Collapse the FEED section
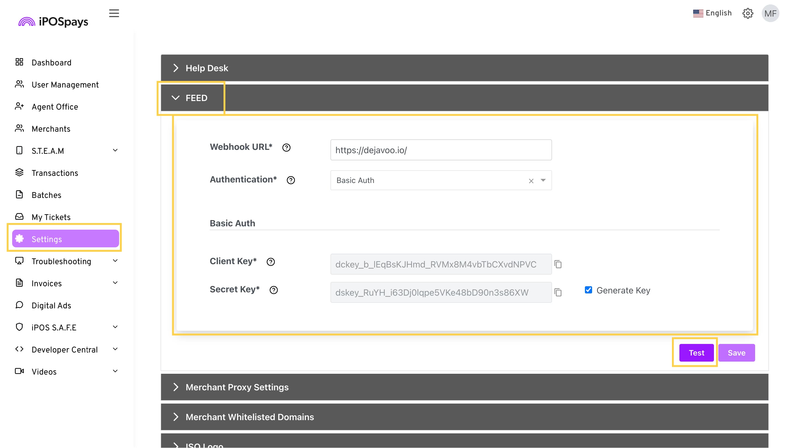This screenshot has width=796, height=448. coord(464,98)
